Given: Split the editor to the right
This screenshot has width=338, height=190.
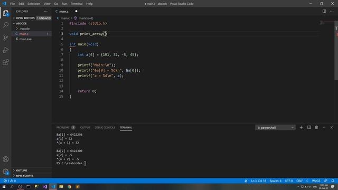Looking at the screenshot, I should (x=324, y=11).
